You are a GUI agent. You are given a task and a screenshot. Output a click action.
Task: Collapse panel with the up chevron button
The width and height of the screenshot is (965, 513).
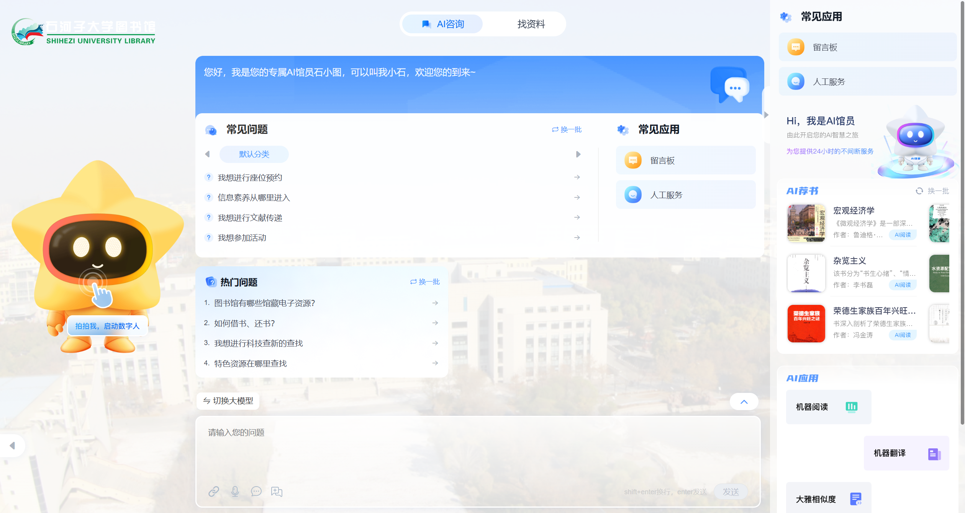(744, 401)
